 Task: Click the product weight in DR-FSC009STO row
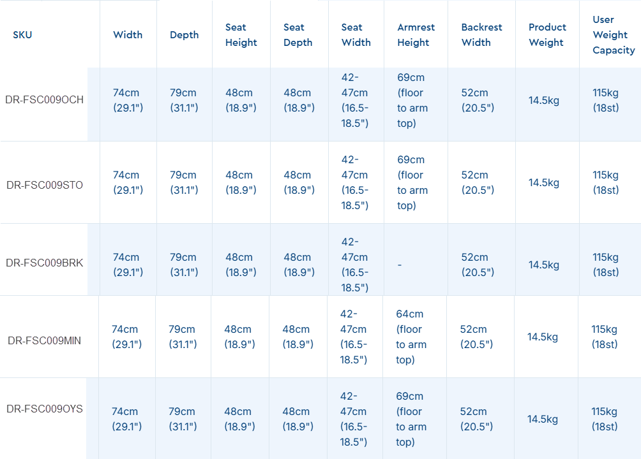click(543, 182)
